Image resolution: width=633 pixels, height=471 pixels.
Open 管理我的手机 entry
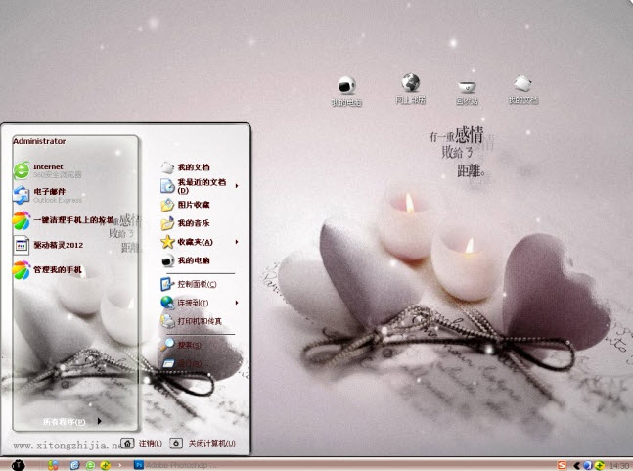pyautogui.click(x=48, y=270)
